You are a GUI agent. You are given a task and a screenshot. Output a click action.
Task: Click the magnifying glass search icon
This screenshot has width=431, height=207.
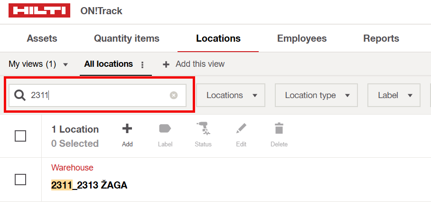(20, 95)
